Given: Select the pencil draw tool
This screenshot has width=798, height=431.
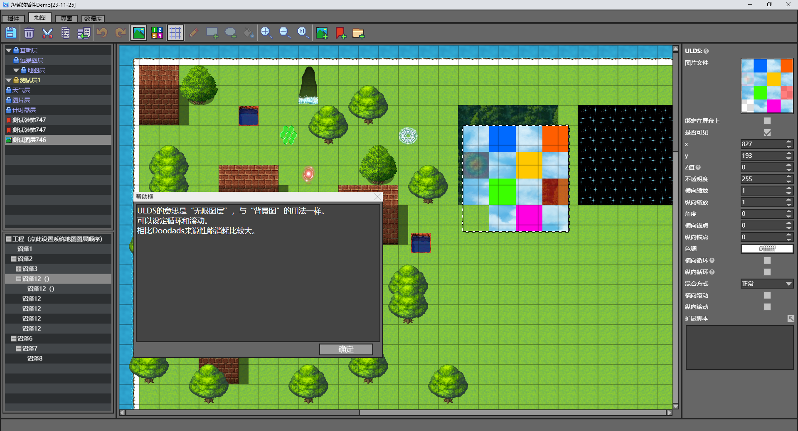Looking at the screenshot, I should click(x=194, y=33).
